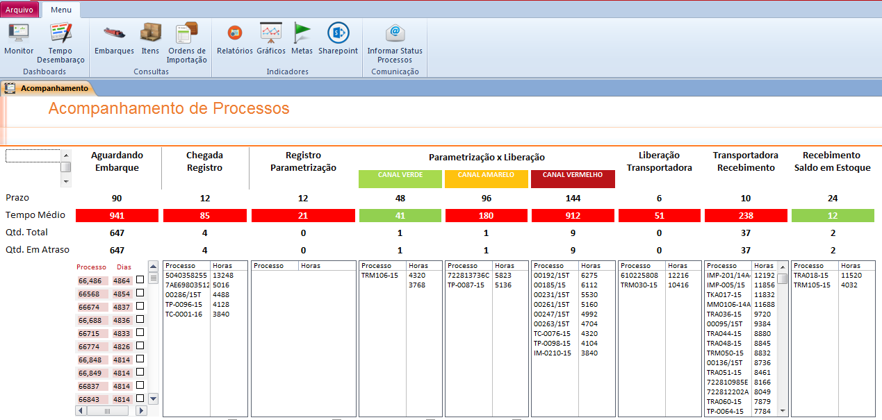The width and height of the screenshot is (882, 420).
Task: Open Tempo Desembaraço dashboard
Action: pyautogui.click(x=60, y=33)
